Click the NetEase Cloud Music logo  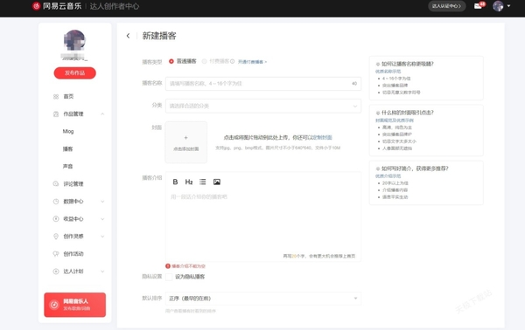pos(57,6)
